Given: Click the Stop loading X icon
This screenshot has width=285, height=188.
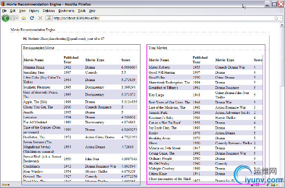Looking at the screenshot, I should click(x=40, y=18).
